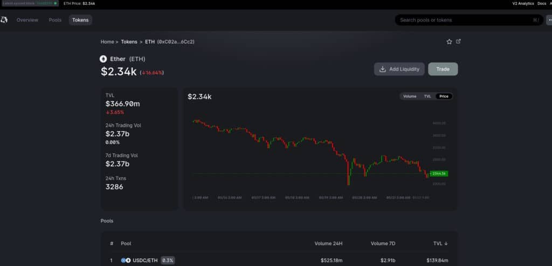Switch chart to Volume view
552x266 pixels.
click(410, 96)
